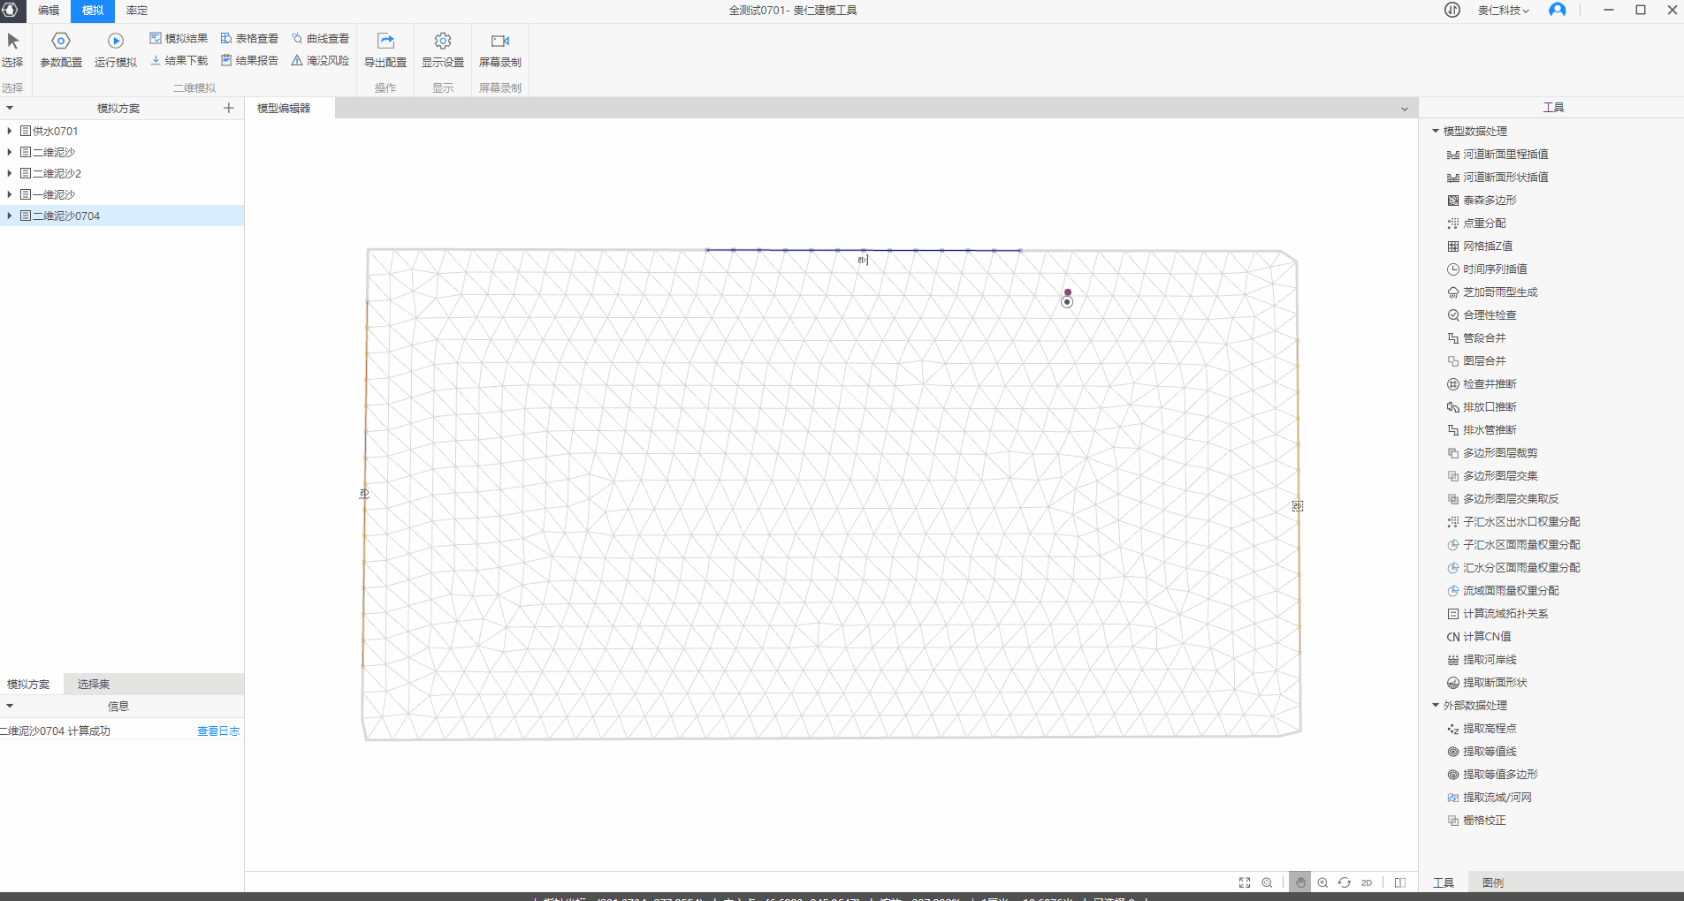Select the pan hand tool
1684x901 pixels.
pos(1300,882)
